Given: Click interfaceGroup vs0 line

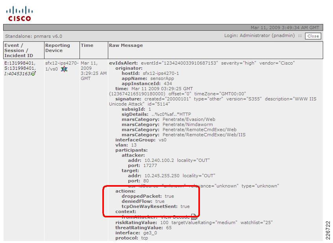Looking at the screenshot, I should click(141, 140).
